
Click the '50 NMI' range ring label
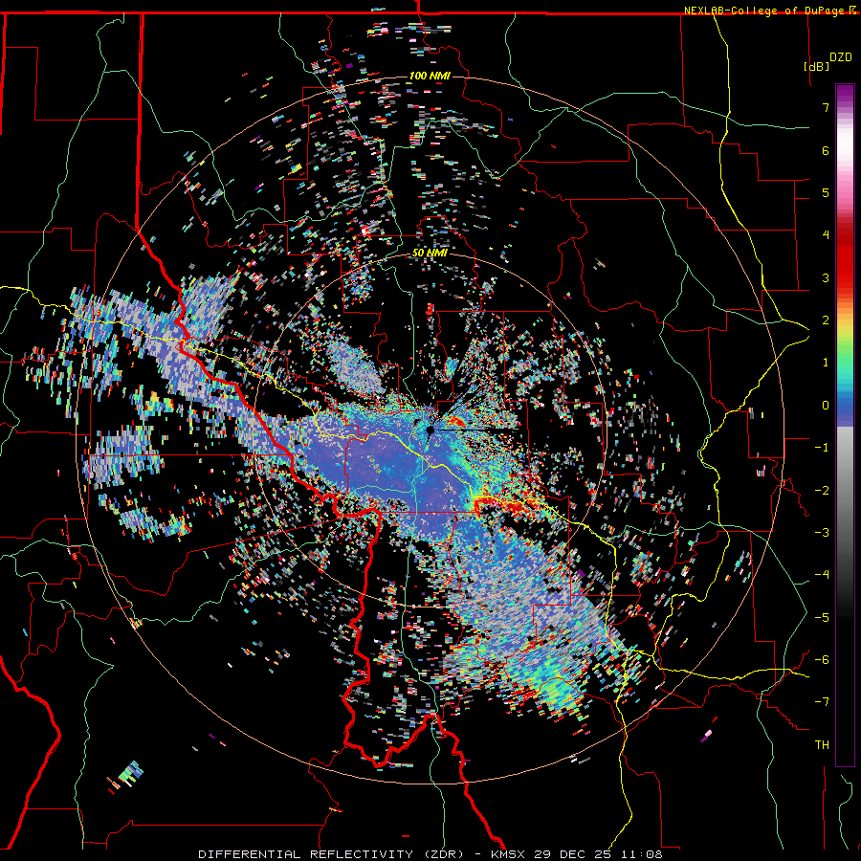coord(430,253)
